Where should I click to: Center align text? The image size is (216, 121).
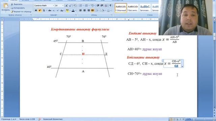pos(84,10)
